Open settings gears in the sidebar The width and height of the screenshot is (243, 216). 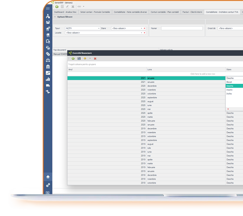click(48, 185)
